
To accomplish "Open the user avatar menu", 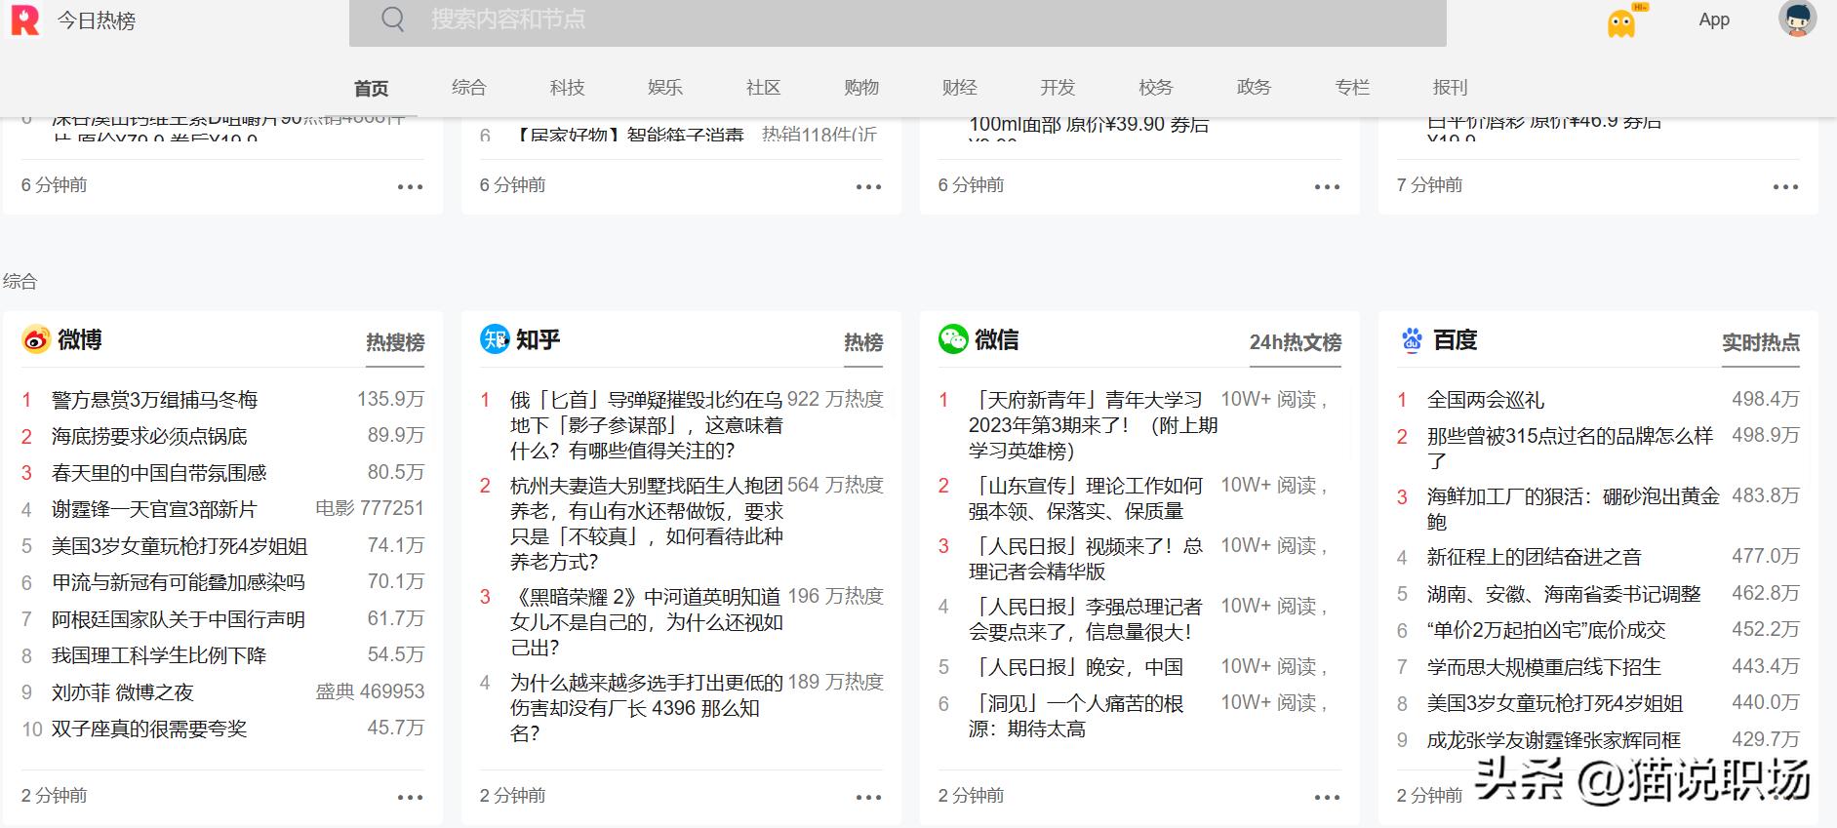I will [1797, 20].
